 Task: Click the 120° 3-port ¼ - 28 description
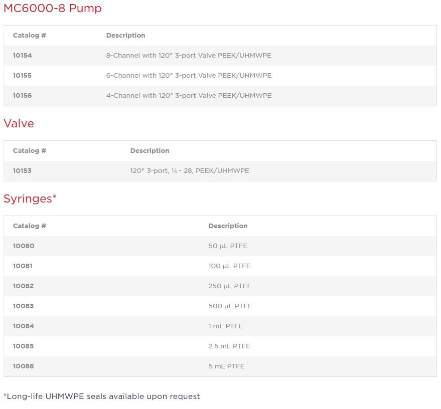[x=190, y=171]
